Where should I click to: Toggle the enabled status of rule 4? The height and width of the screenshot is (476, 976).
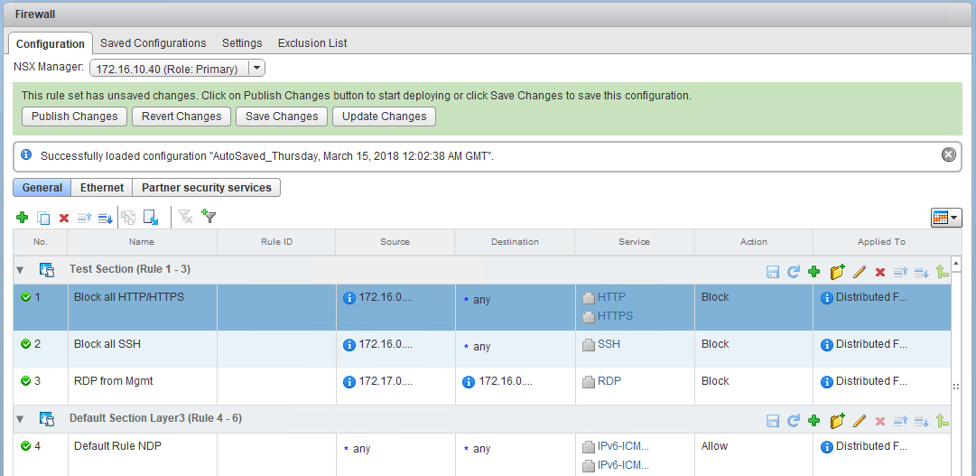pos(25,446)
